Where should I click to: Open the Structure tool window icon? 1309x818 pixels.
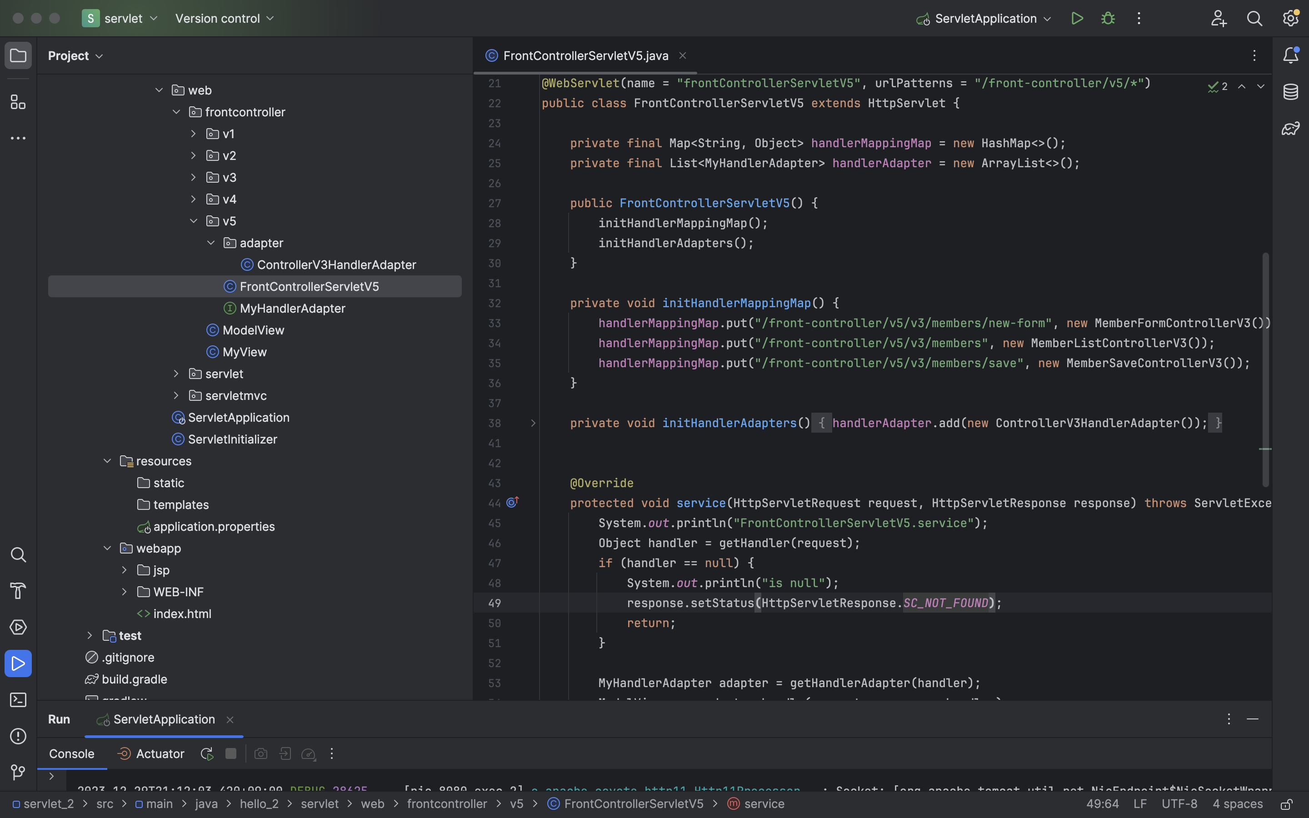click(x=18, y=102)
